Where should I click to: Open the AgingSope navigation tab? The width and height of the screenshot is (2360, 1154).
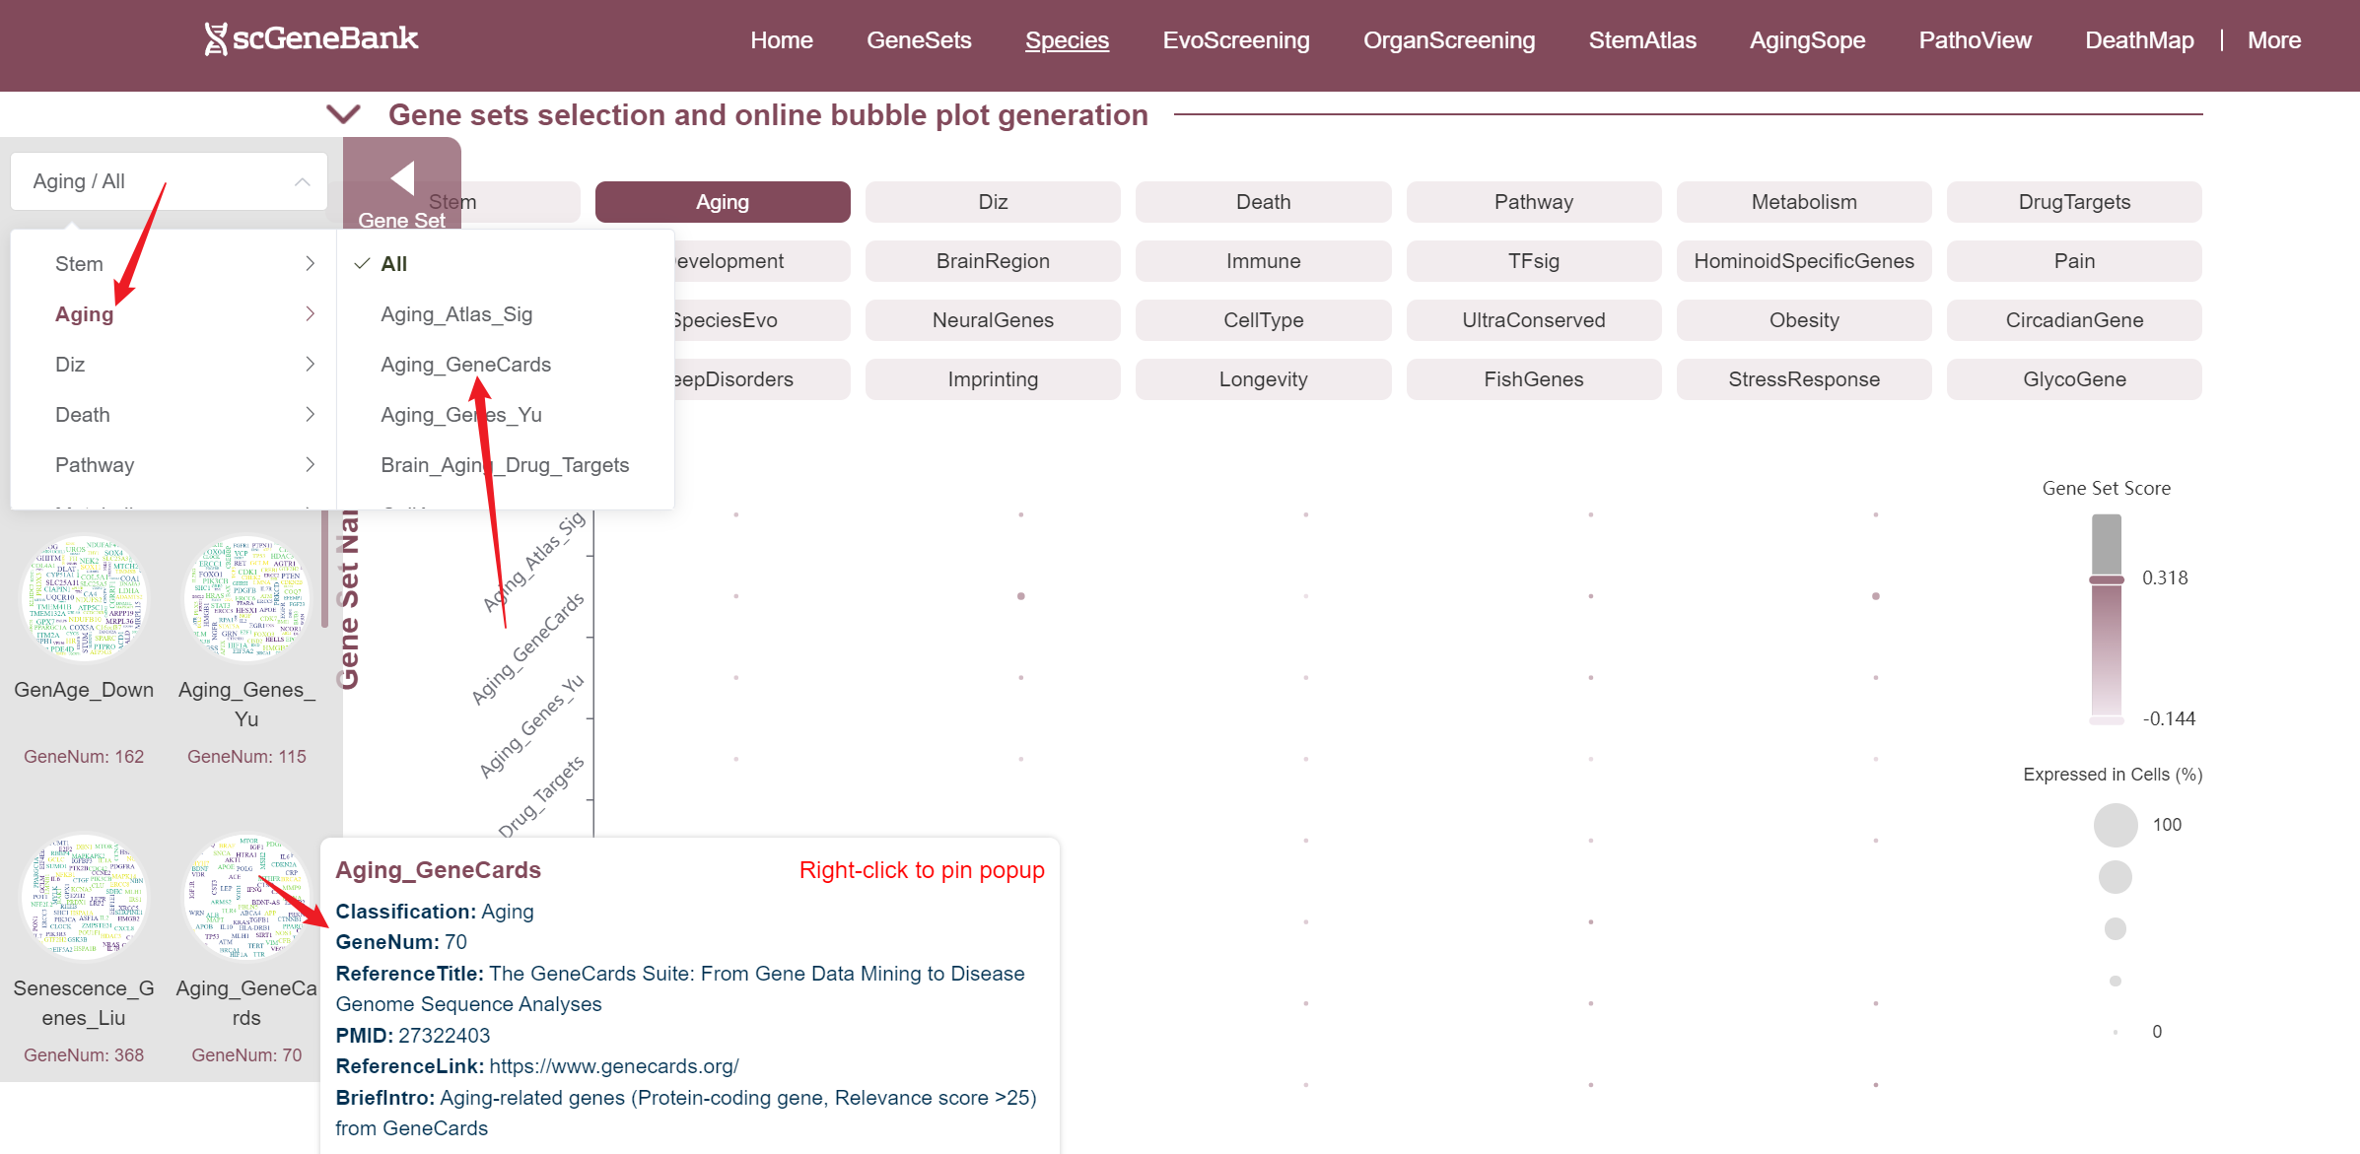click(x=1807, y=40)
